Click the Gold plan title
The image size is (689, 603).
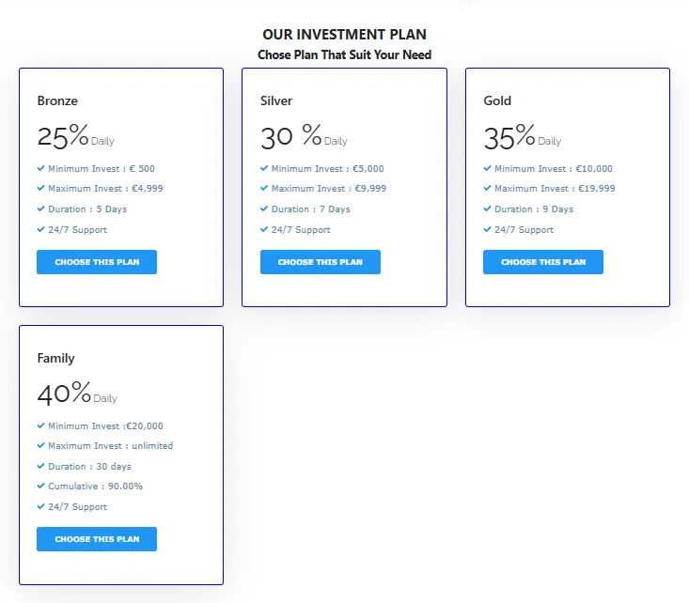pos(497,100)
